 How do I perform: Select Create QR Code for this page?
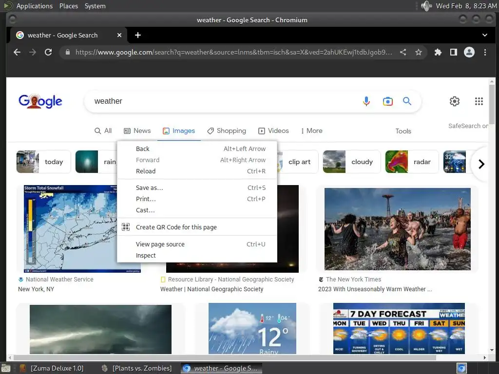(x=197, y=227)
